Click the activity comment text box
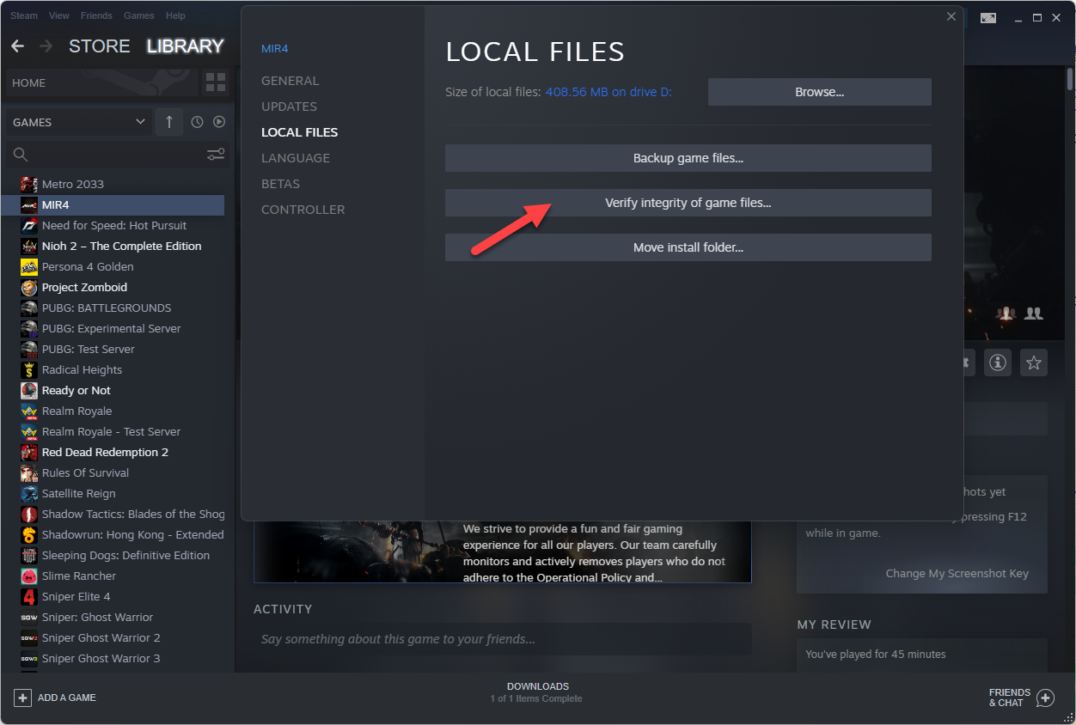 coord(503,639)
